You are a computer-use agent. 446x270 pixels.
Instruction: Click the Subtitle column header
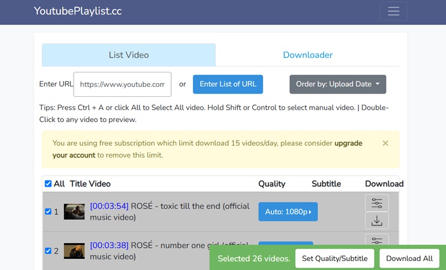coord(326,184)
